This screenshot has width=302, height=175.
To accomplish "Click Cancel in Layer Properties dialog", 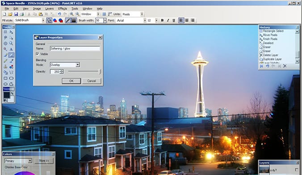I will pos(92,81).
